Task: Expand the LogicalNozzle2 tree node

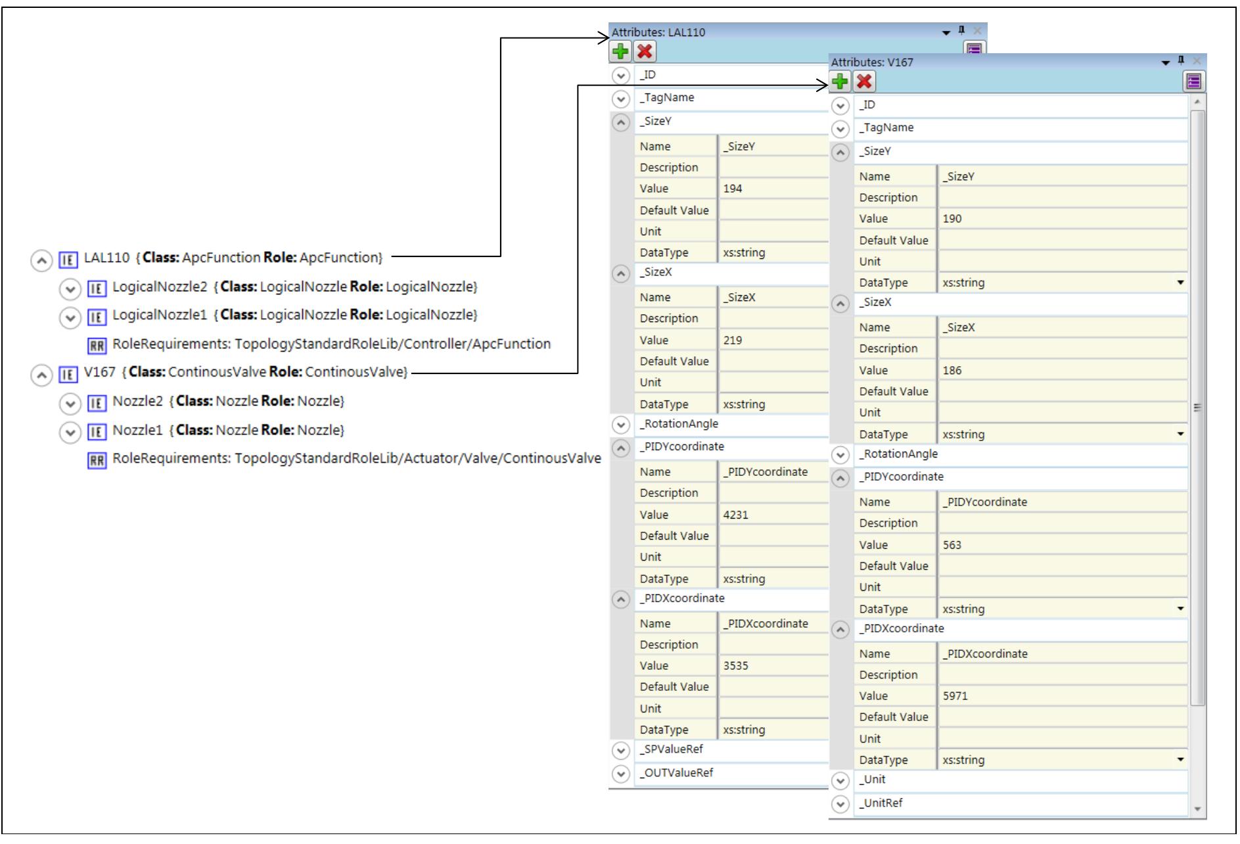Action: click(x=70, y=289)
